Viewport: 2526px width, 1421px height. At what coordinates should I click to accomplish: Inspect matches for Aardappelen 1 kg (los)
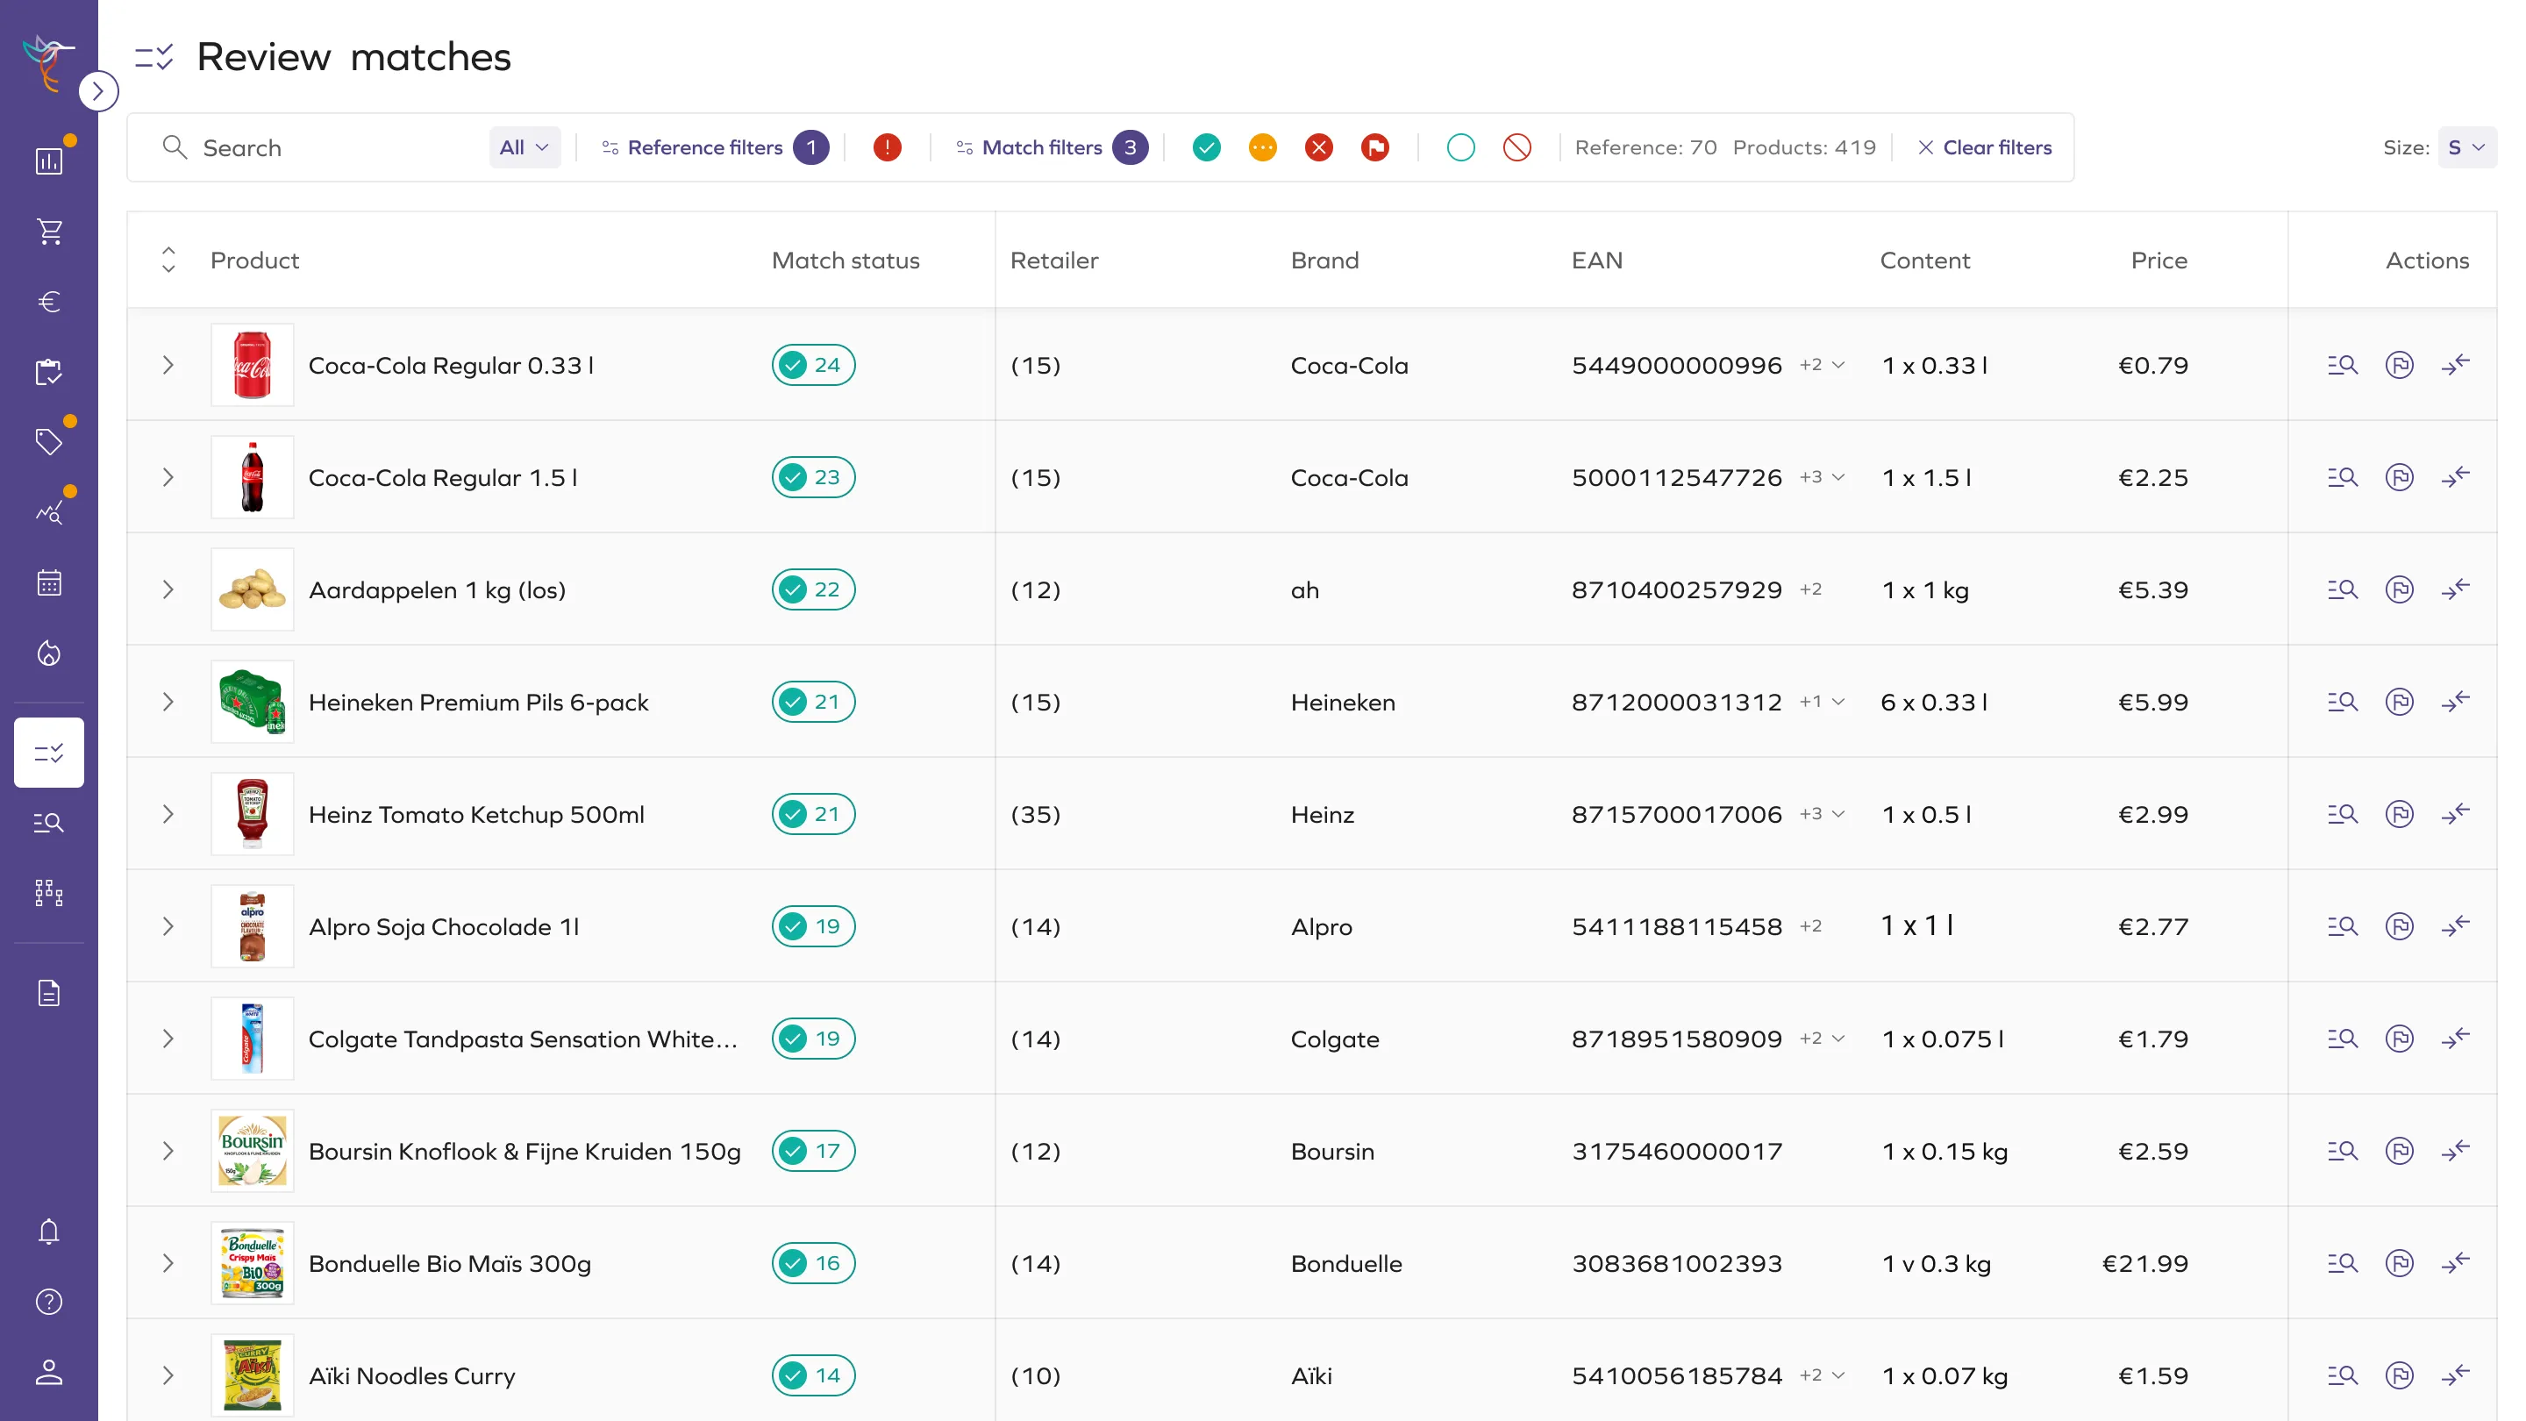[x=2343, y=590]
